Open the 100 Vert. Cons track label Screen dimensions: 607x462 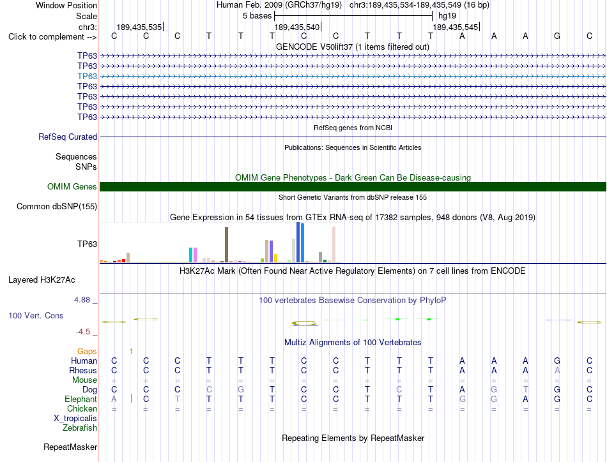(x=36, y=315)
